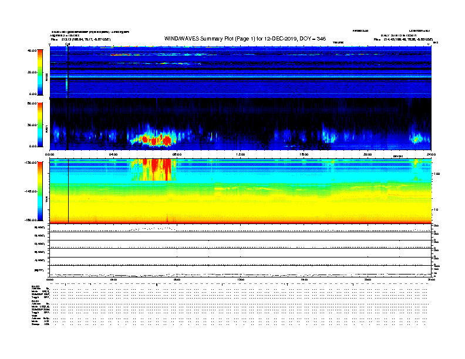Click the 10 label on TNR right axis
The width and height of the screenshot is (465, 359).
click(x=436, y=210)
